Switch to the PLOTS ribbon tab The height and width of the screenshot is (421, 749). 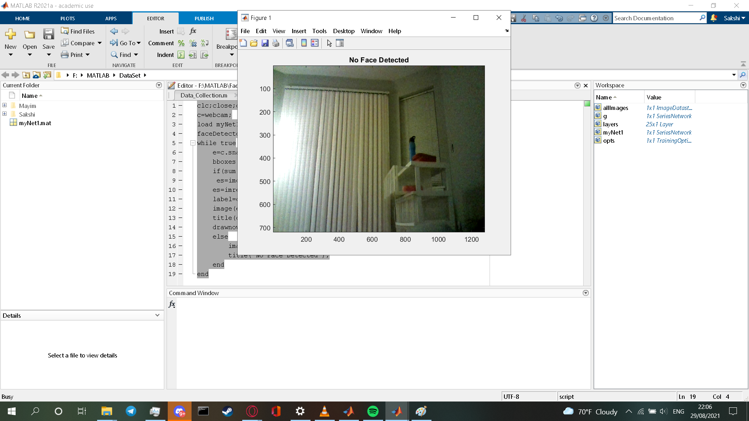click(67, 18)
